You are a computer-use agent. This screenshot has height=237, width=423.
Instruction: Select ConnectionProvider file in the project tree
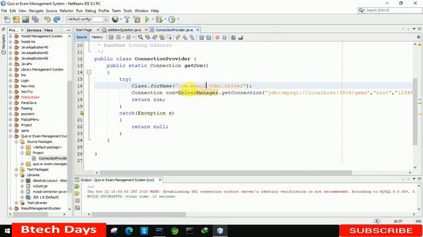click(x=53, y=159)
